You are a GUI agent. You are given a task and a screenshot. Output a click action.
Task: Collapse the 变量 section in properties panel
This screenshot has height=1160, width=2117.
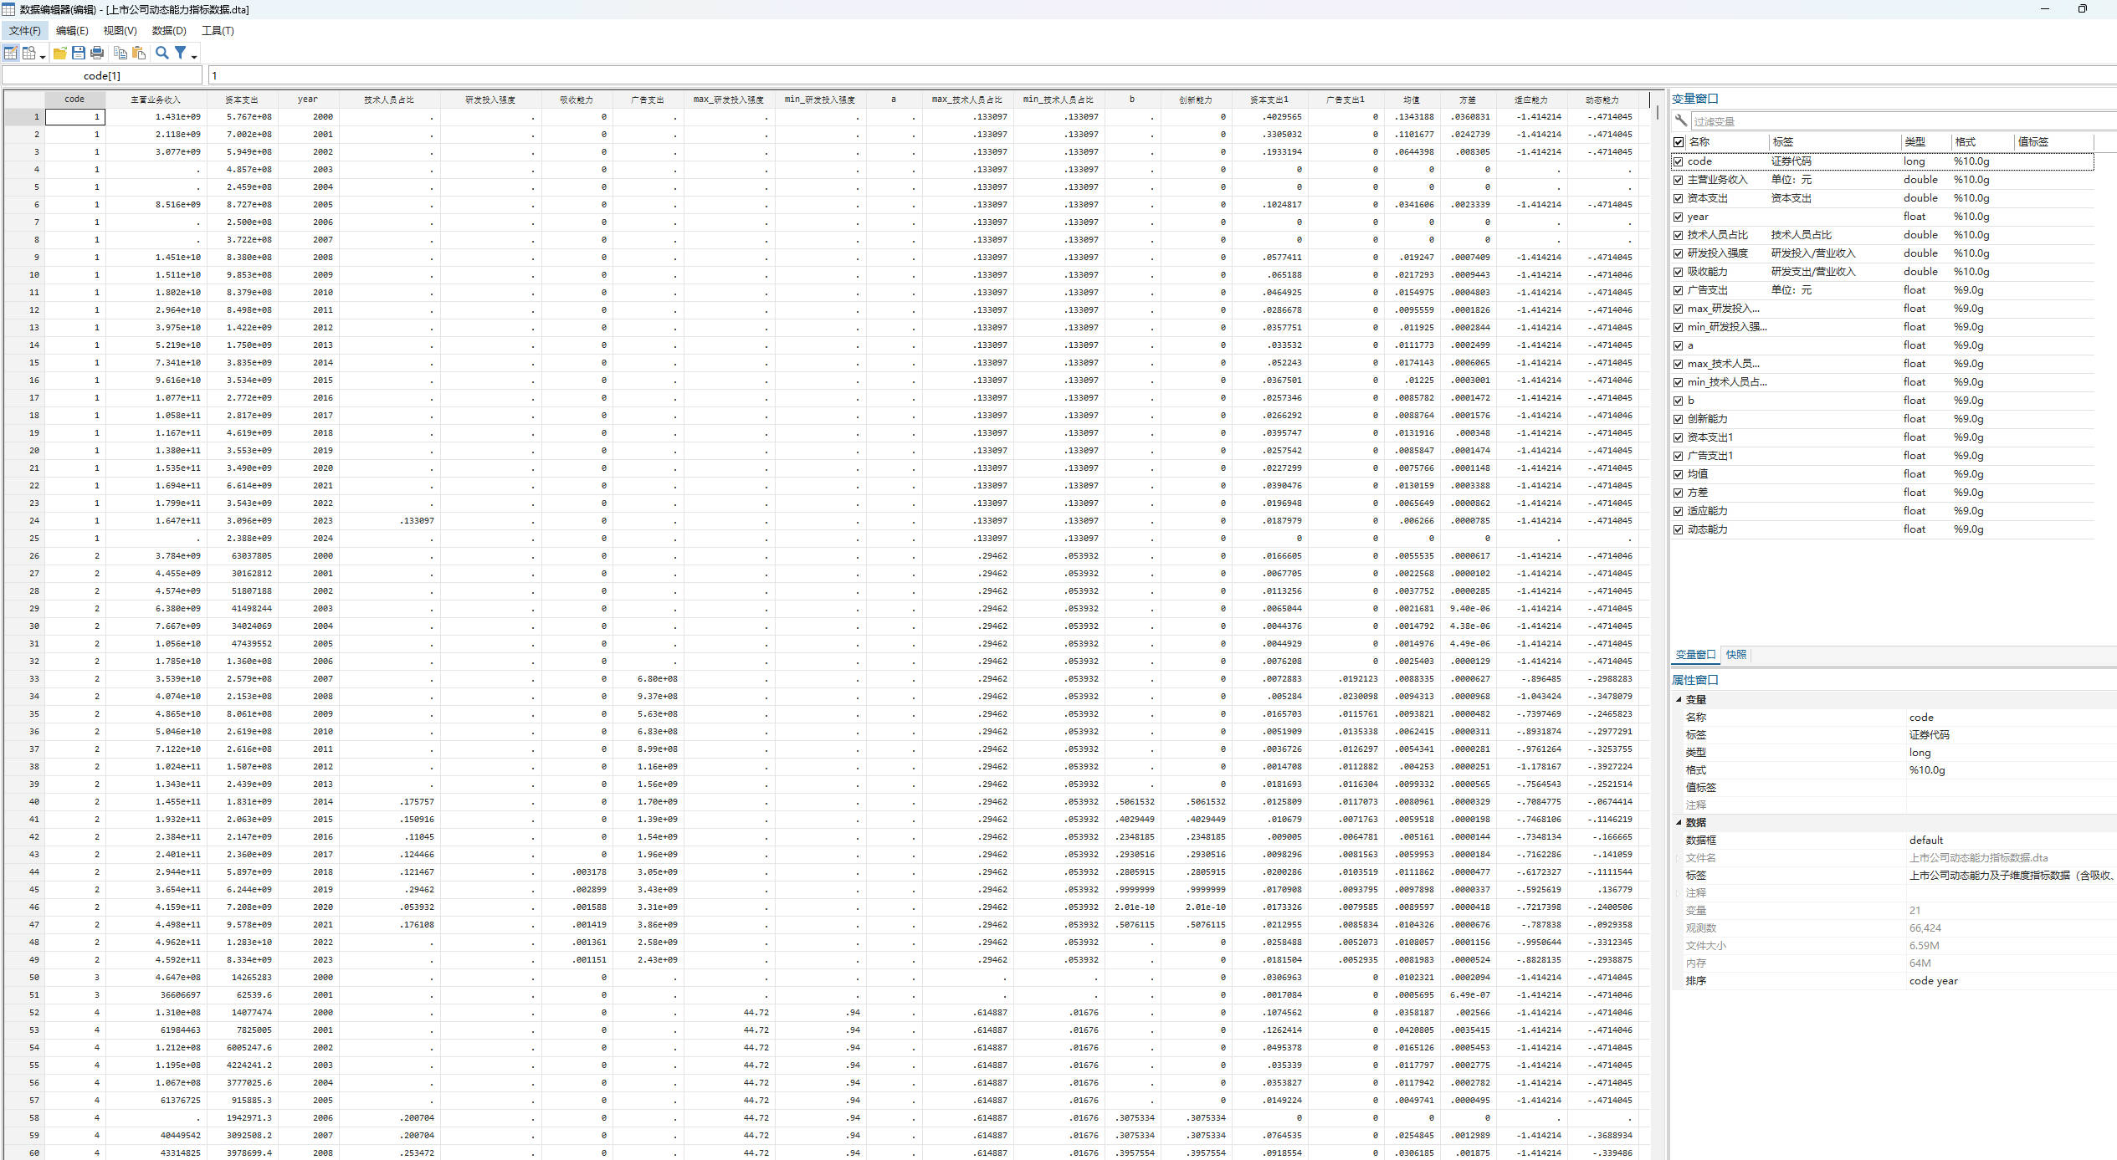tap(1679, 699)
